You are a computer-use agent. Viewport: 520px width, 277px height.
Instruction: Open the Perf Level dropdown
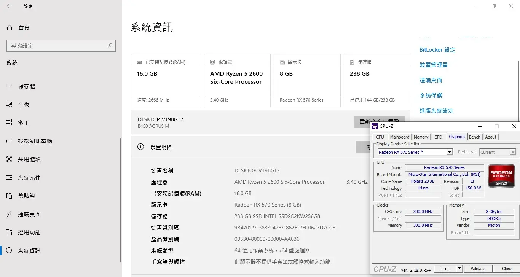pyautogui.click(x=512, y=152)
